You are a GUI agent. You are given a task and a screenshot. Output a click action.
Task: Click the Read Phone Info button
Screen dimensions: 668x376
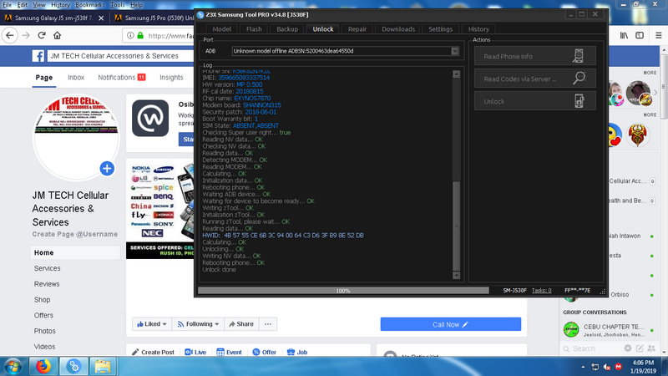[534, 56]
